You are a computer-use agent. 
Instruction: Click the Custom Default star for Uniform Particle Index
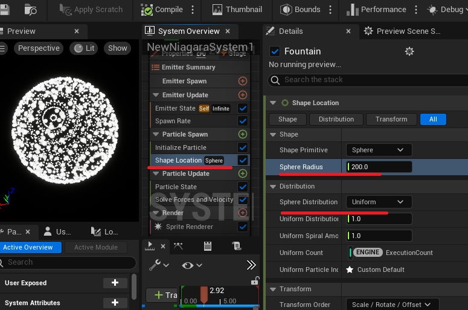pyautogui.click(x=350, y=270)
